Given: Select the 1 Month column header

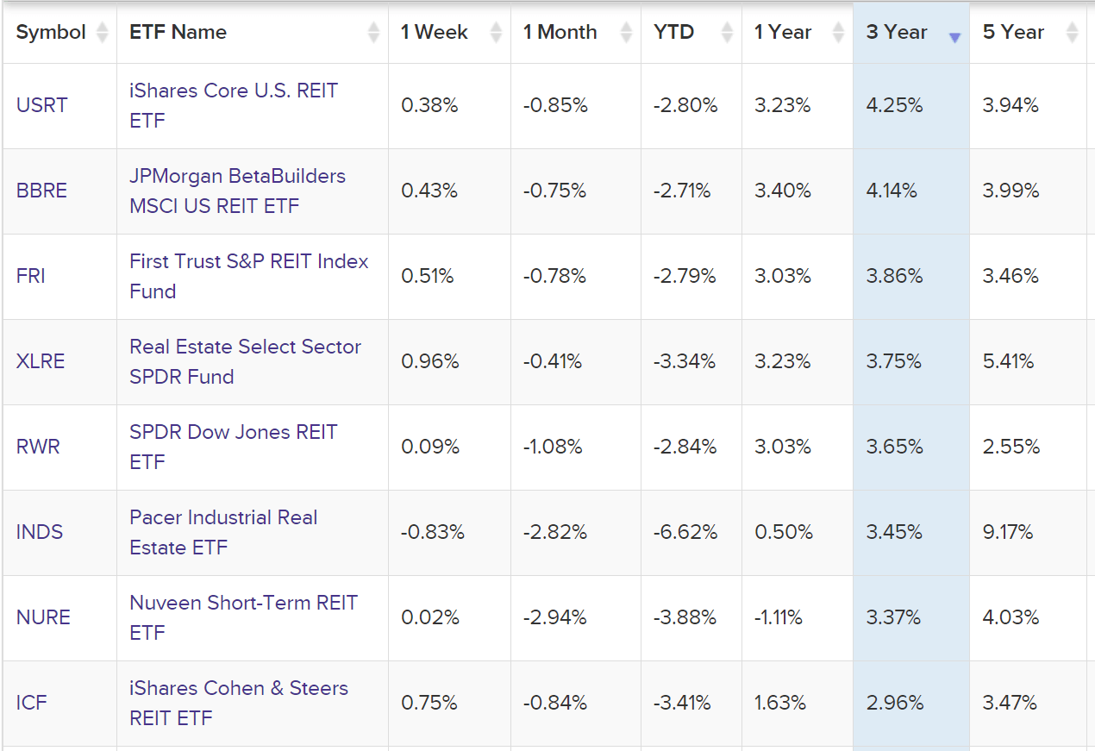Looking at the screenshot, I should pos(558,32).
